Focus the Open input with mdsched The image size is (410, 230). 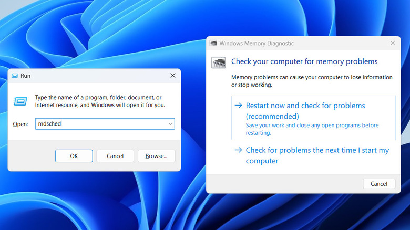pos(105,124)
